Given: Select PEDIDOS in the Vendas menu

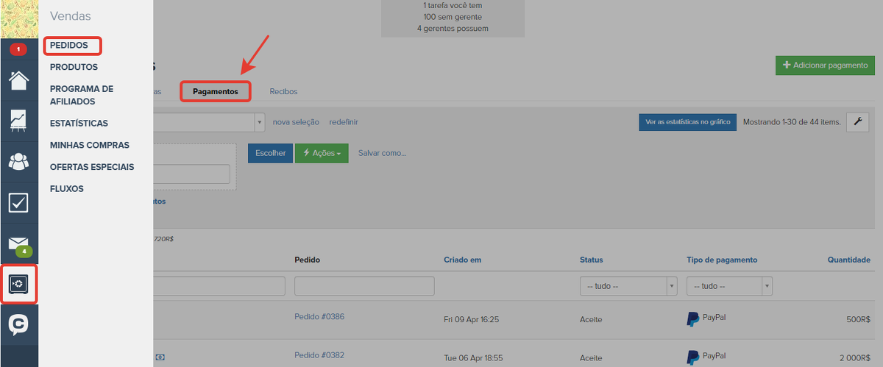Looking at the screenshot, I should (x=69, y=46).
